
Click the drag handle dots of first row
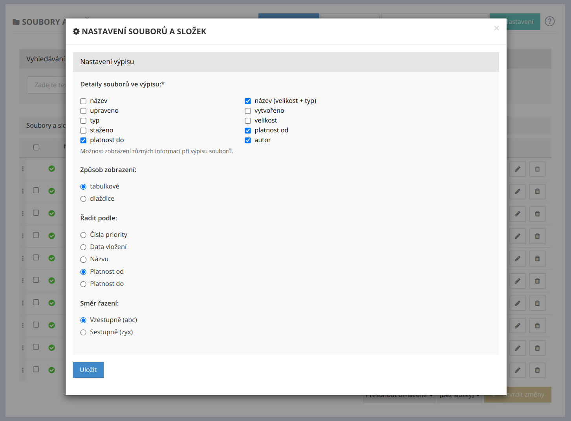[x=23, y=168]
